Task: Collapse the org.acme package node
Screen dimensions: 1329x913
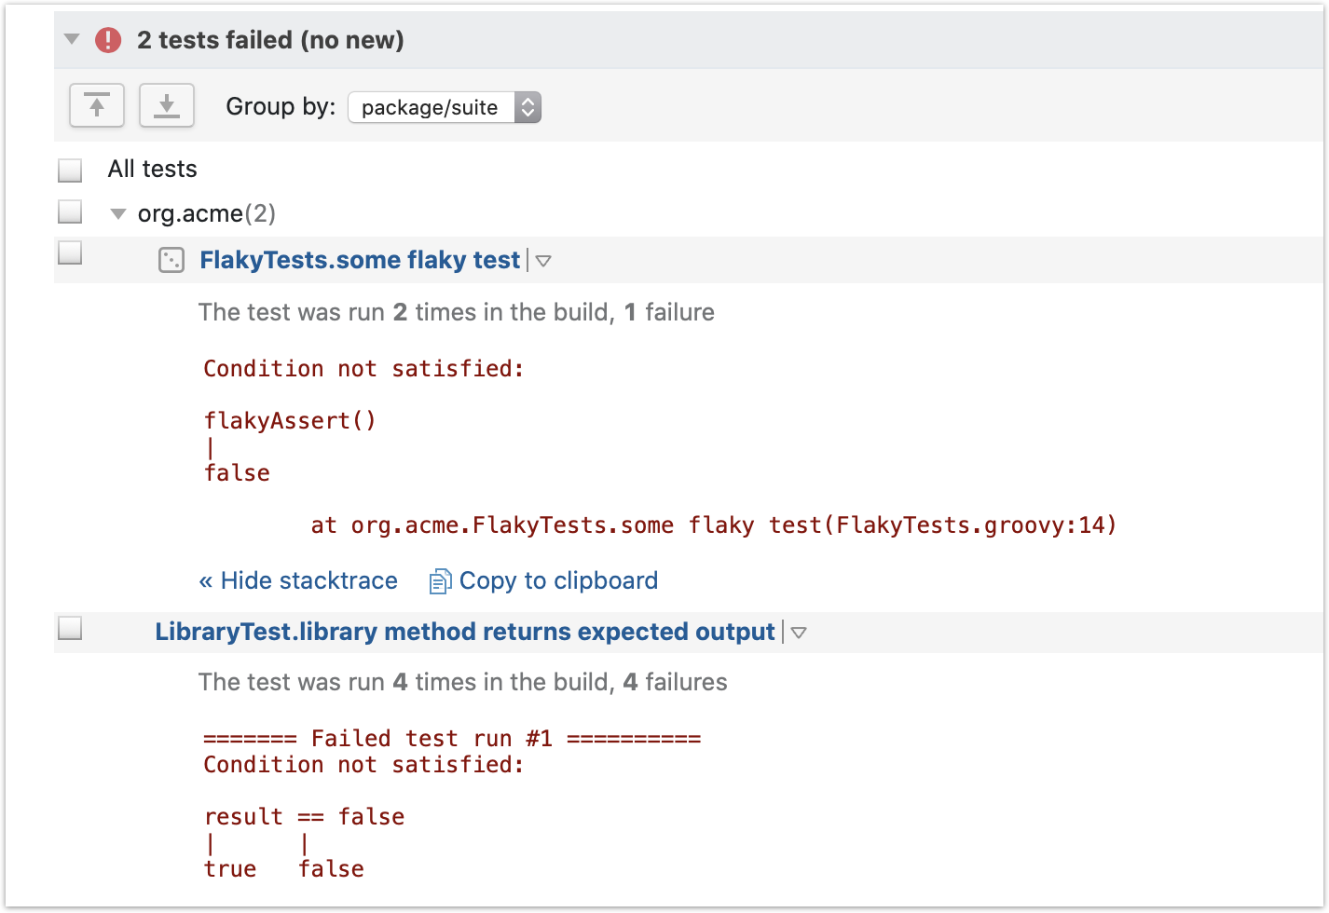Action: click(x=117, y=214)
